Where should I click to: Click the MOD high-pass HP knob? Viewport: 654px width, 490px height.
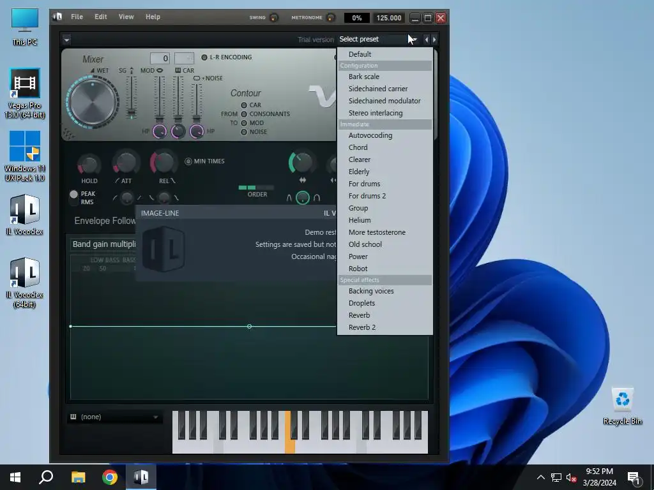(159, 131)
